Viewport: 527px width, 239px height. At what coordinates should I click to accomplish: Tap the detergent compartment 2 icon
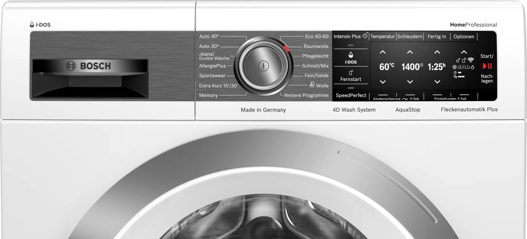coord(460,67)
